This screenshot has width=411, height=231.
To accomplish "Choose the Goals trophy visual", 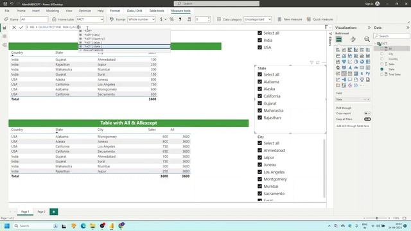I will coord(362,80).
